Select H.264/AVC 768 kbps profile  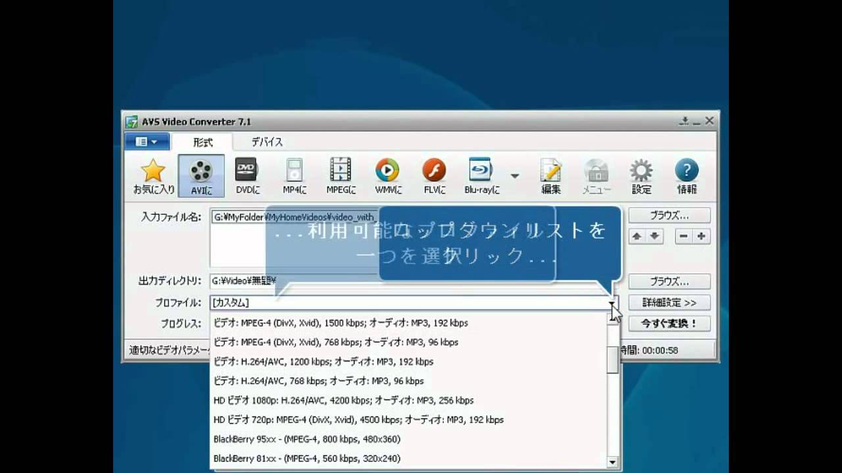click(408, 381)
